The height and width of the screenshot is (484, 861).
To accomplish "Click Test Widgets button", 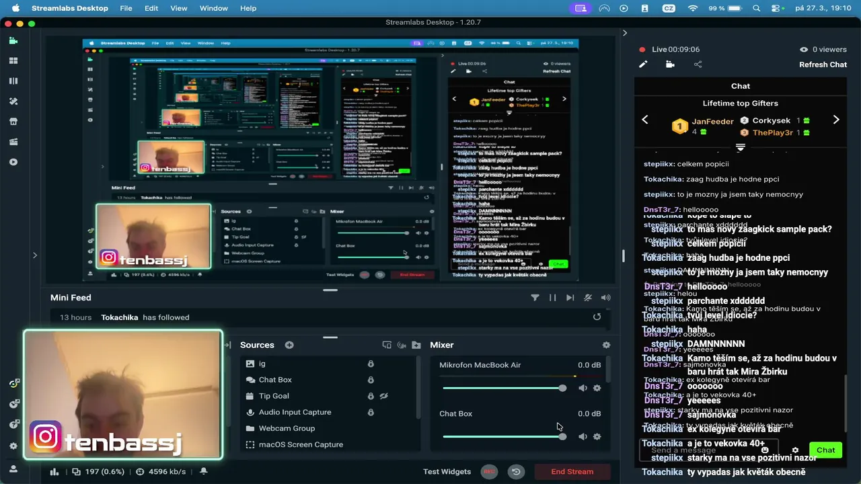I will tap(447, 472).
